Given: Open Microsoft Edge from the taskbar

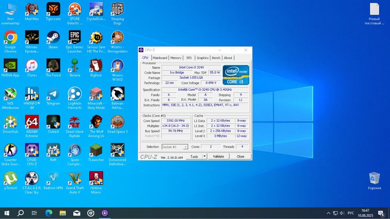Looking at the screenshot, I should coord(49,213).
